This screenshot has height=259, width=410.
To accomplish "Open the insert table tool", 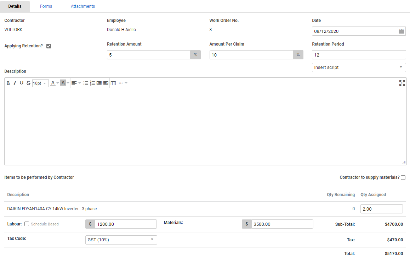I will [113, 83].
